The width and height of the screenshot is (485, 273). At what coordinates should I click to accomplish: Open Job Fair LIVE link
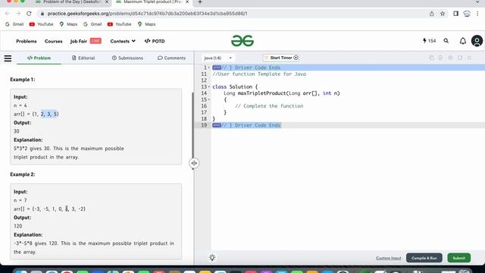(86, 41)
